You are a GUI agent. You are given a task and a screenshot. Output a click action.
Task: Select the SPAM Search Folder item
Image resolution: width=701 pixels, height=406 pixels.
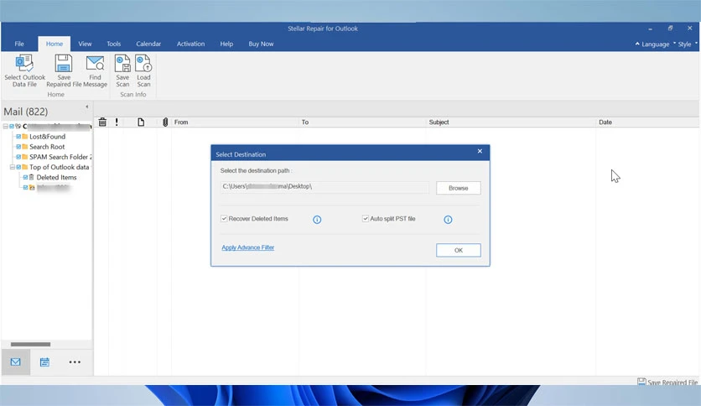click(60, 157)
